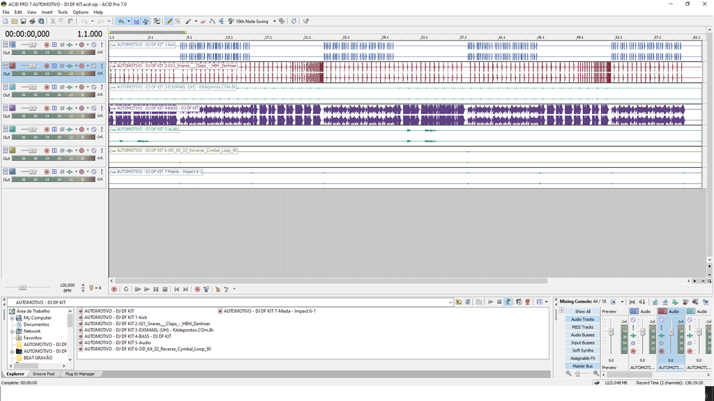The image size is (714, 401).
Task: Click the timeline ruler at marker 21.1
Action: click(307, 38)
